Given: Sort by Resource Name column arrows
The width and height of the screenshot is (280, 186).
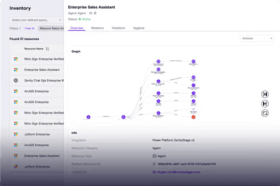Looking at the screenshot, I should [47, 49].
